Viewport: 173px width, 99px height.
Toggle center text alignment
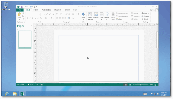point(60,18)
